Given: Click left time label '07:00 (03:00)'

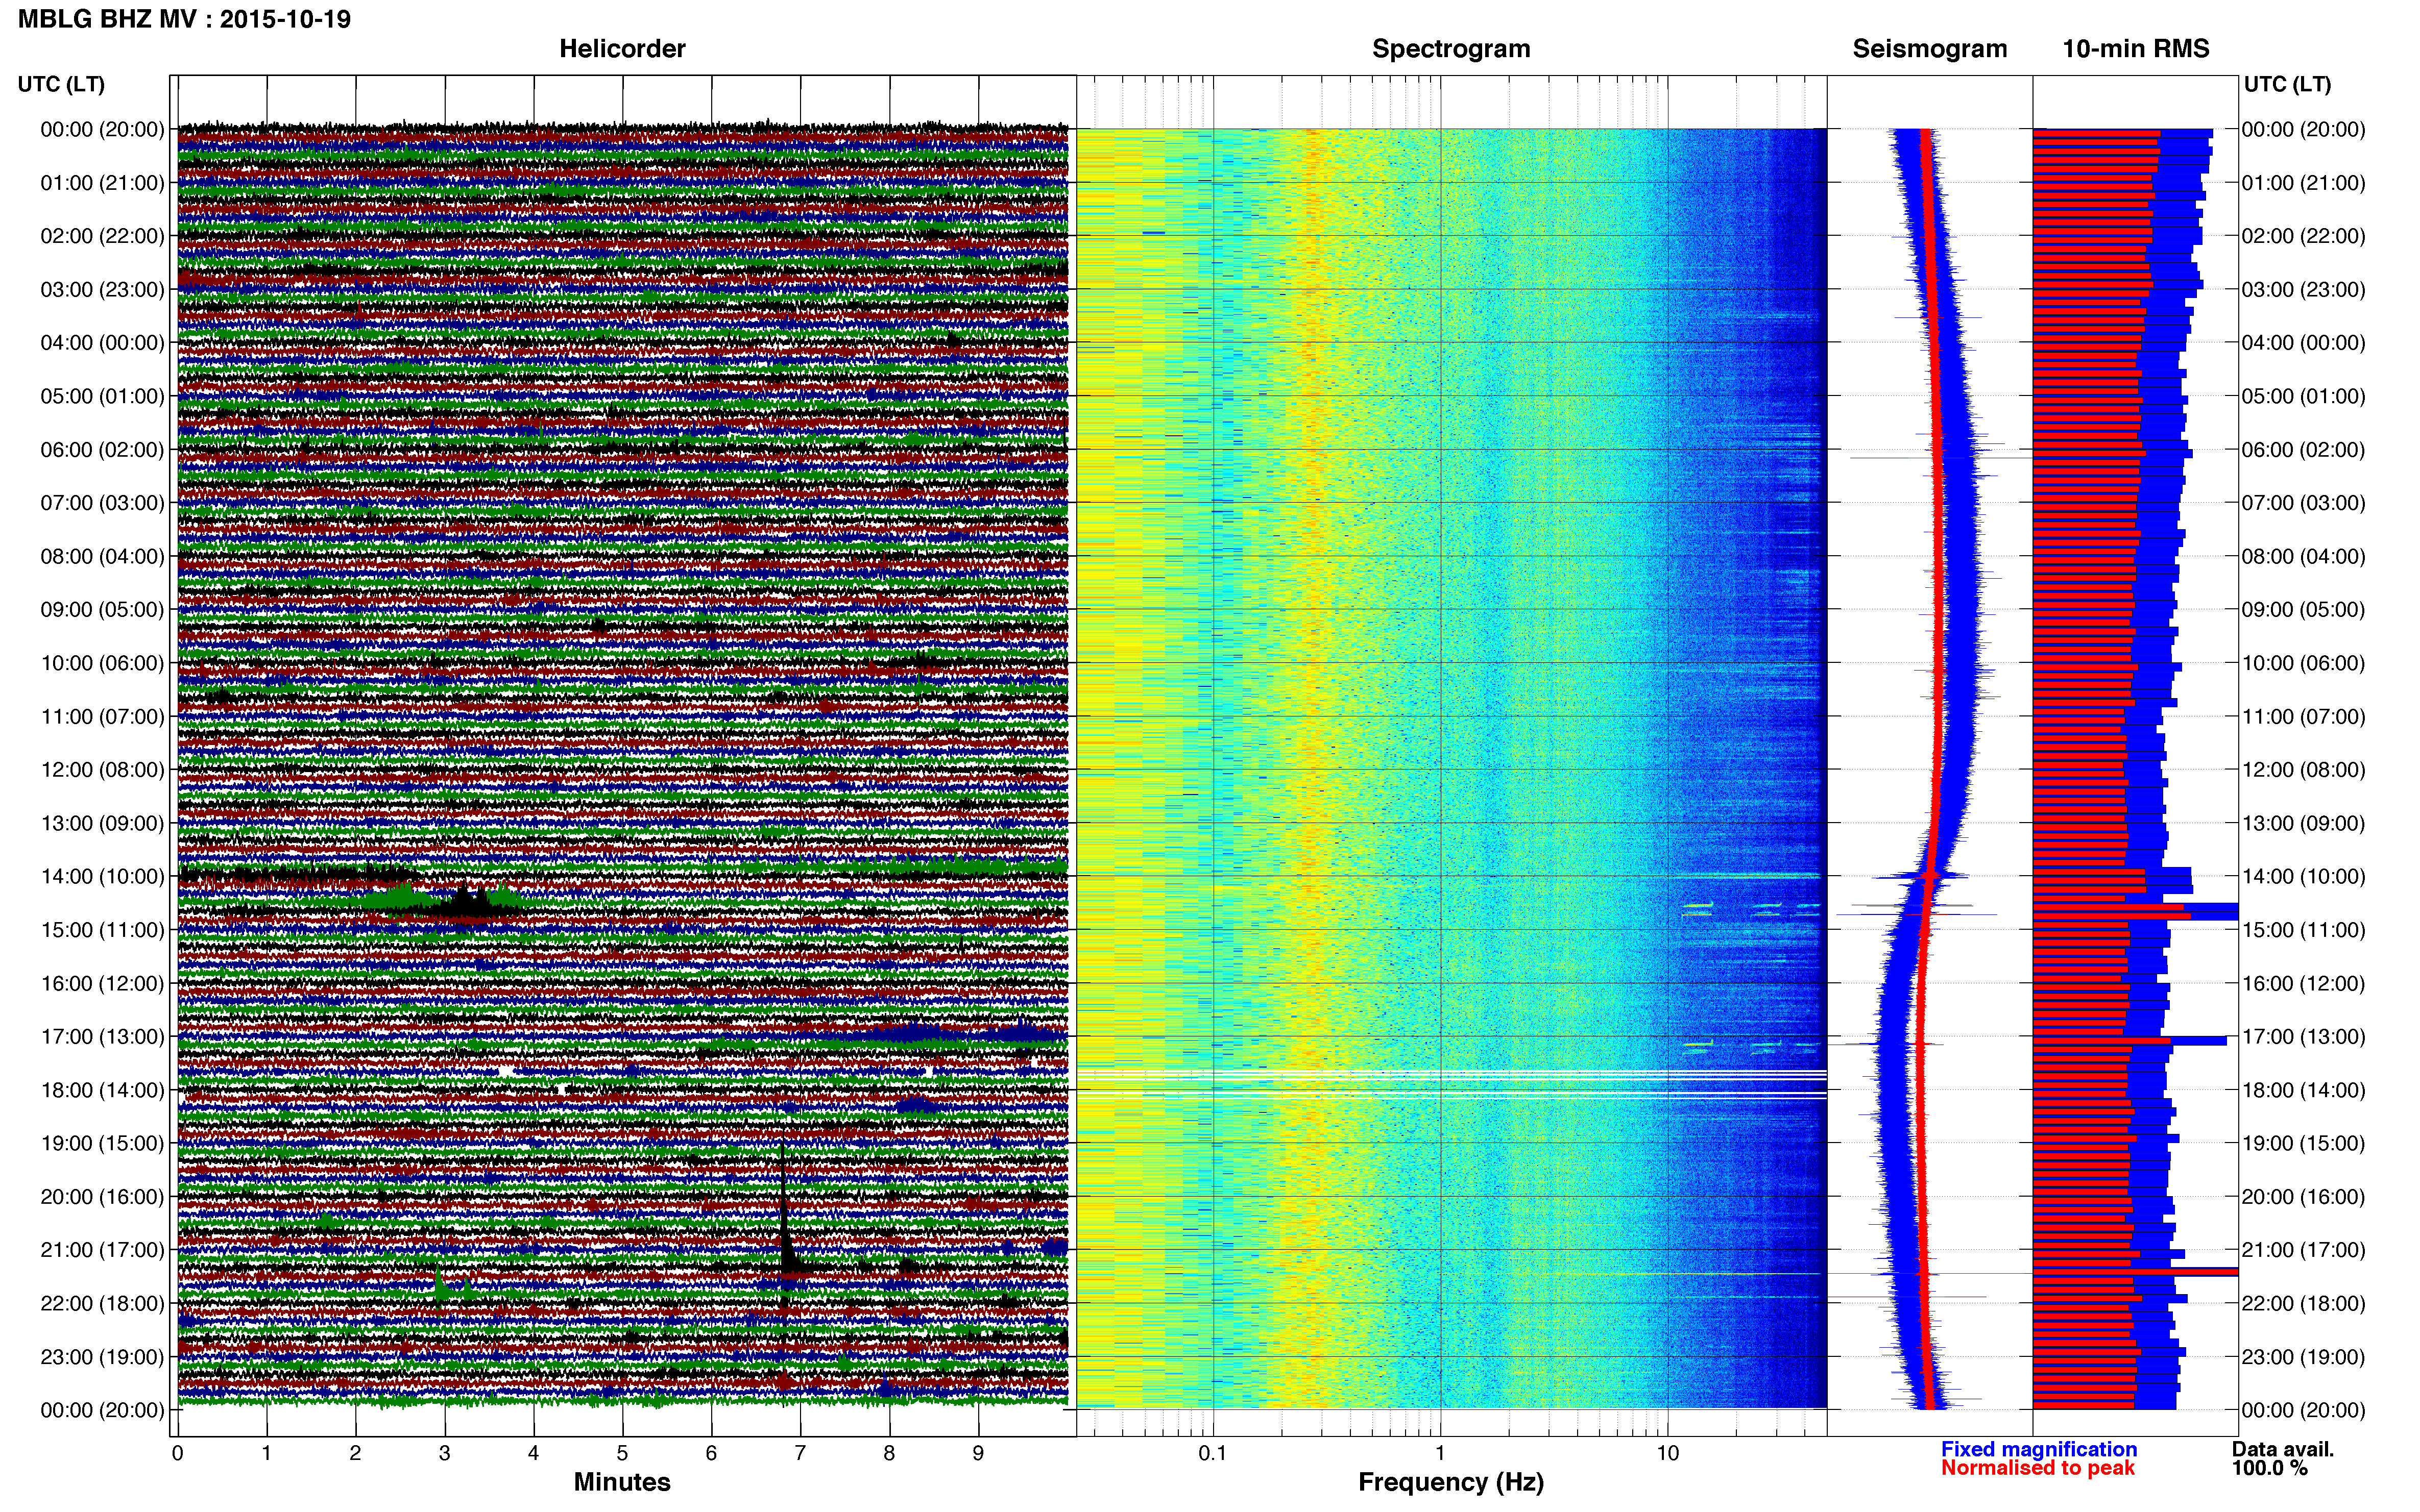Looking at the screenshot, I should coord(102,503).
